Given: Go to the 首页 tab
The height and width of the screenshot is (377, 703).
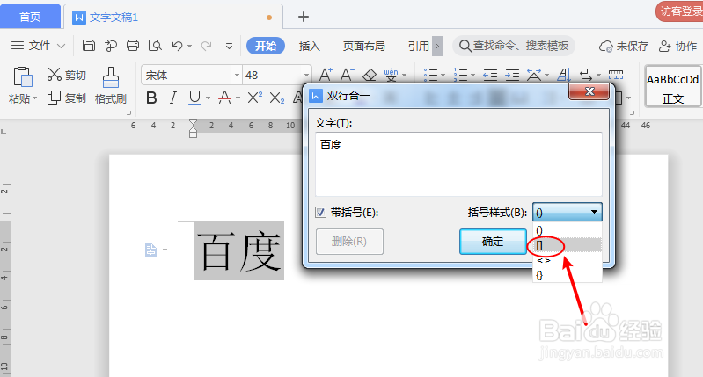Looking at the screenshot, I should pyautogui.click(x=30, y=17).
